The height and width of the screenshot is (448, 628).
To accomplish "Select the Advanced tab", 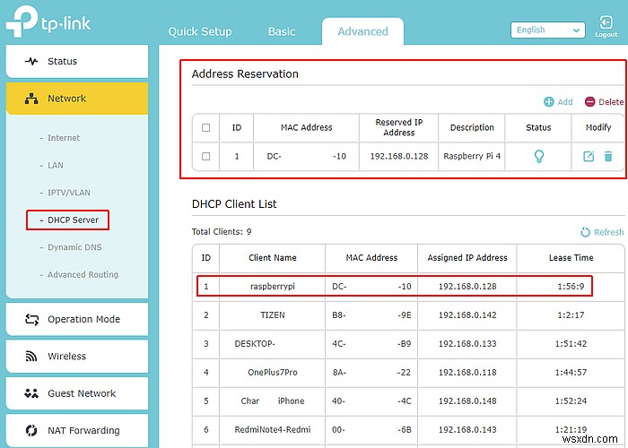I will click(x=362, y=31).
